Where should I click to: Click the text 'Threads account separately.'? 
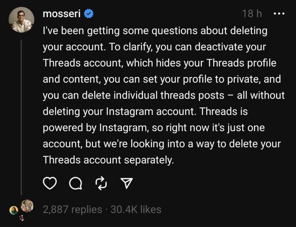point(108,160)
